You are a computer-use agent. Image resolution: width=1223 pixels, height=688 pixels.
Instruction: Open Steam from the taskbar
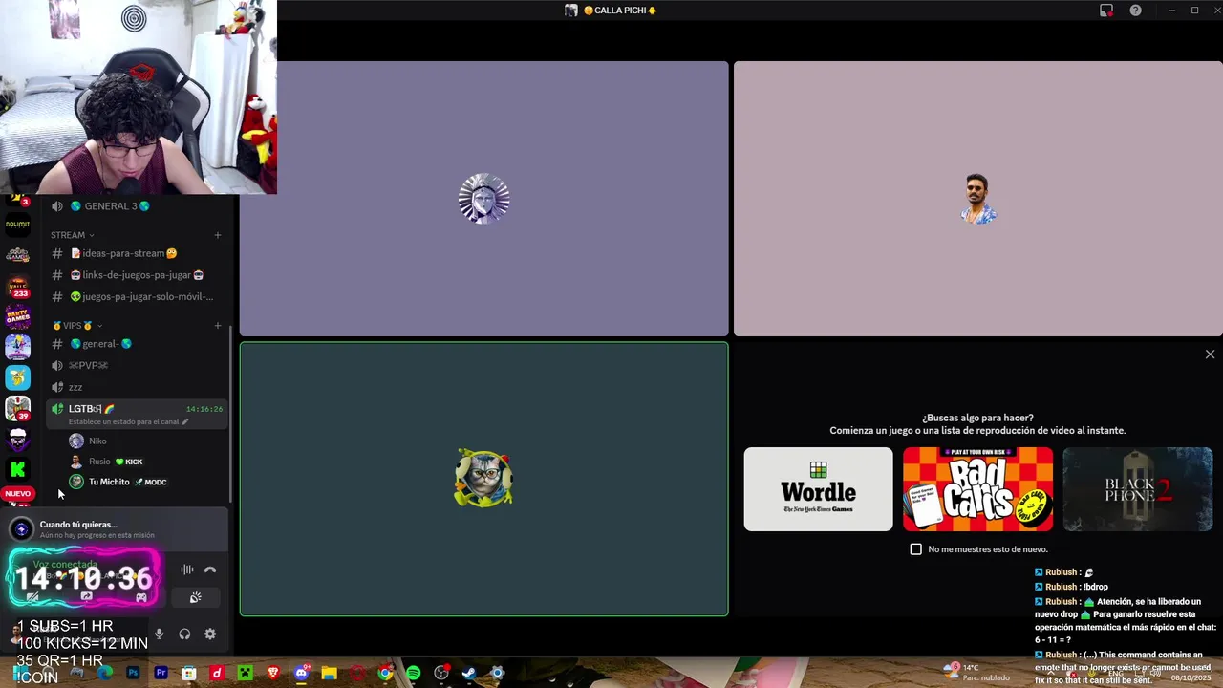[x=469, y=673]
